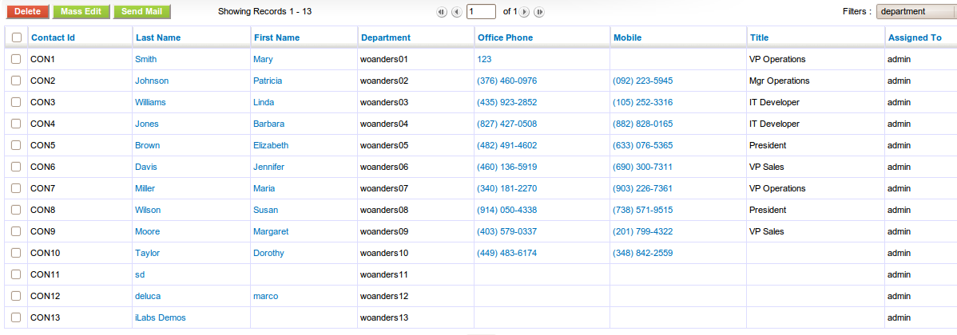Jump to the last page of records

[539, 12]
